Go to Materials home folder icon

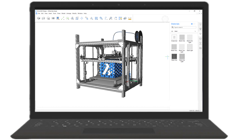tap(172, 31)
